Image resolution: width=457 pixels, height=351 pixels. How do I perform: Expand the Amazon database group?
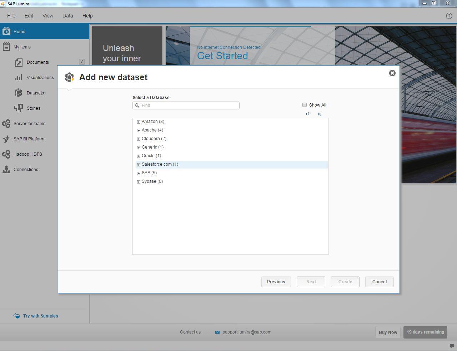[139, 122]
